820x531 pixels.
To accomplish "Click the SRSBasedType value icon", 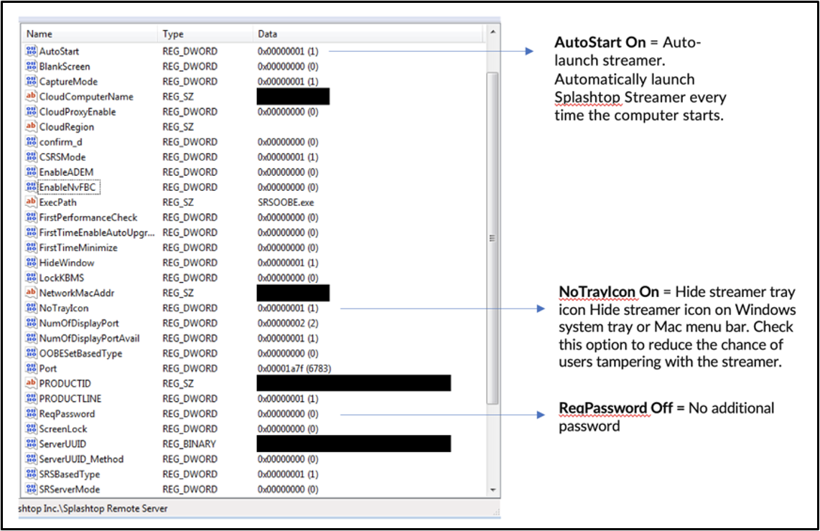I will 32,474.
